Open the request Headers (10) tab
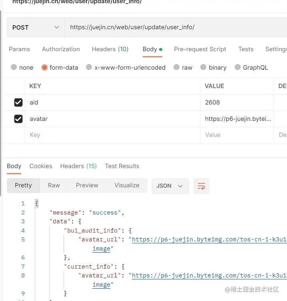Image resolution: width=287 pixels, height=301 pixels. point(110,49)
